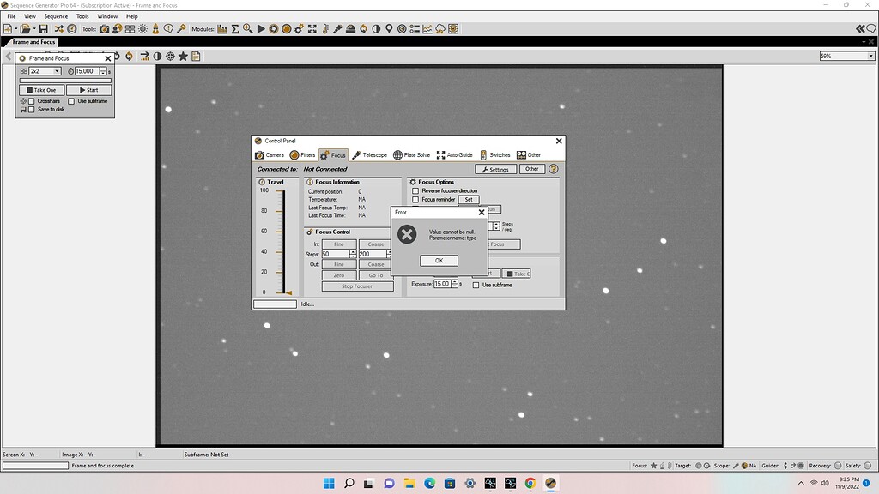Open the histogram module on the Modules toolbar
This screenshot has width=879, height=494.
(222, 28)
